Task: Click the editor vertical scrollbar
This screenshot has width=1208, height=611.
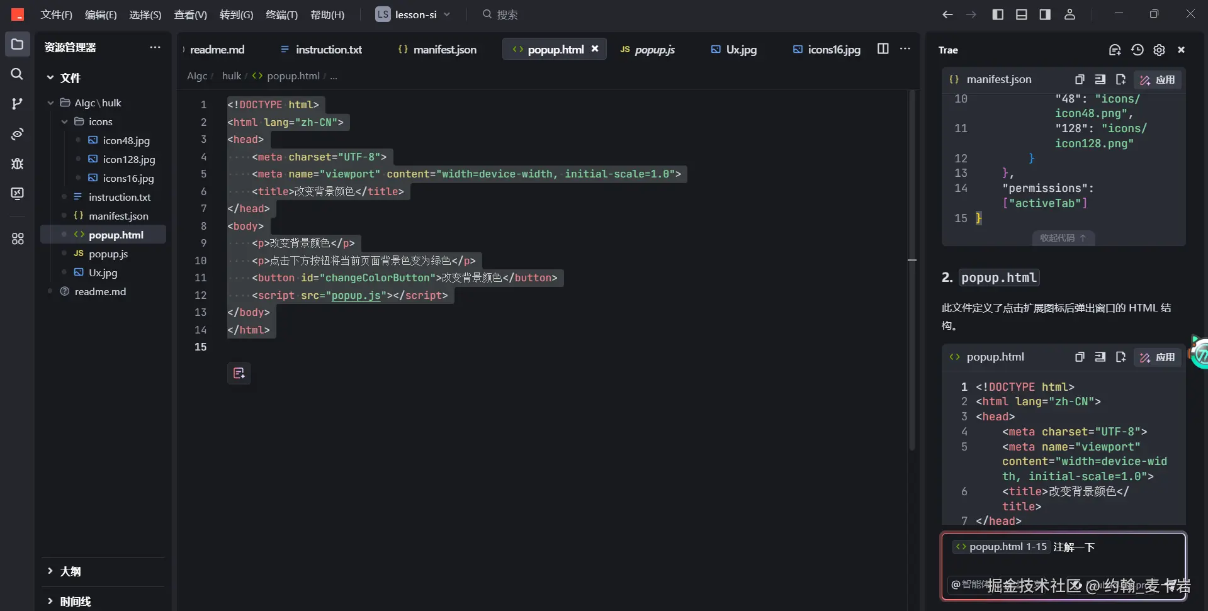Action: (x=912, y=271)
